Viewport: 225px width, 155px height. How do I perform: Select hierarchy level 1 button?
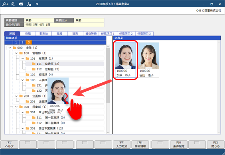coord(16,43)
